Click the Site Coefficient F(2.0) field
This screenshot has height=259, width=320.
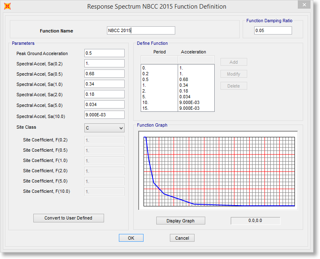tap(104, 171)
